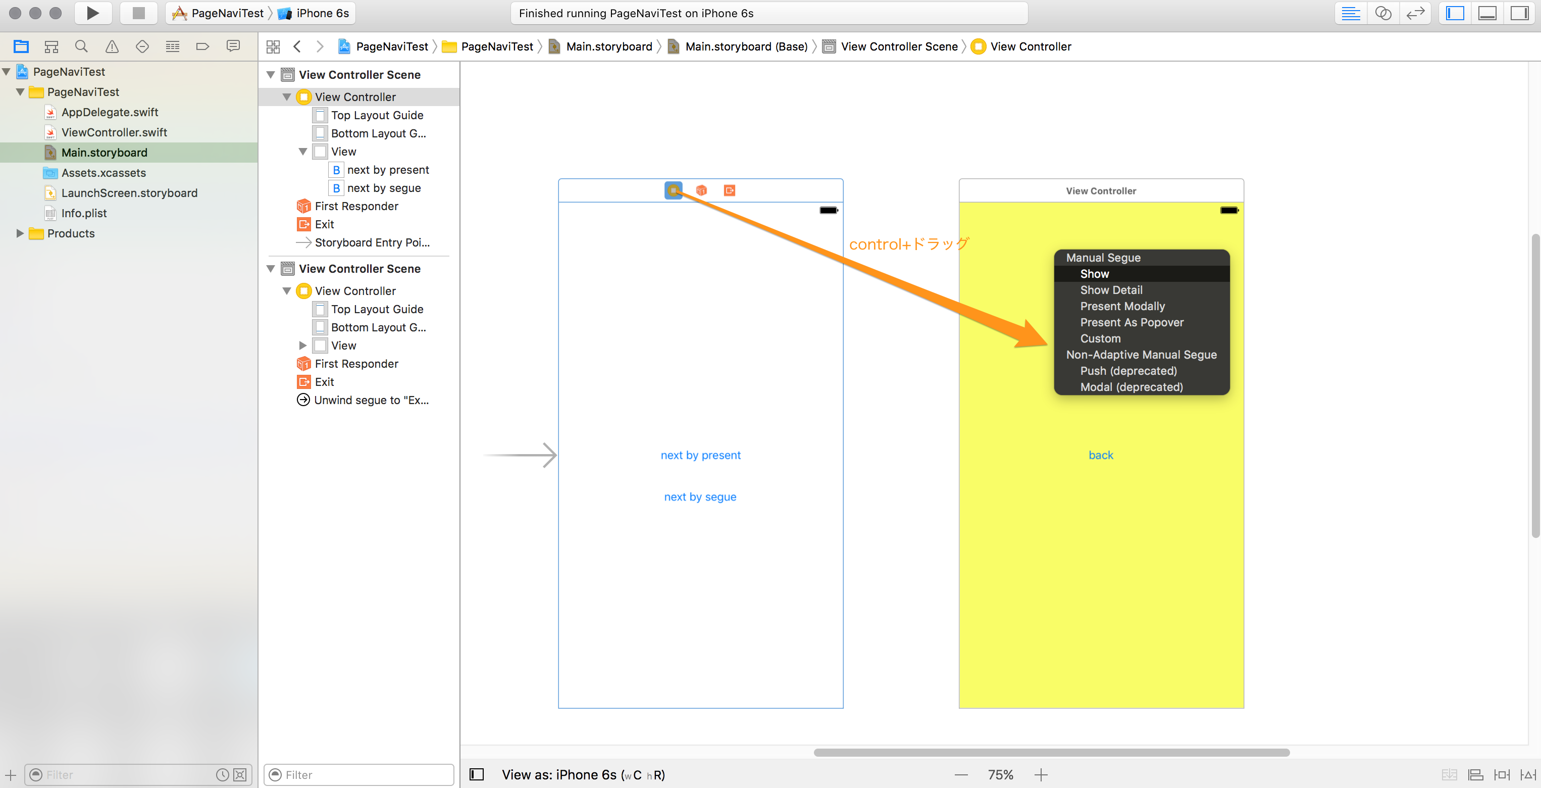Choose Present As Popover segue option
1541x788 pixels.
pos(1142,322)
